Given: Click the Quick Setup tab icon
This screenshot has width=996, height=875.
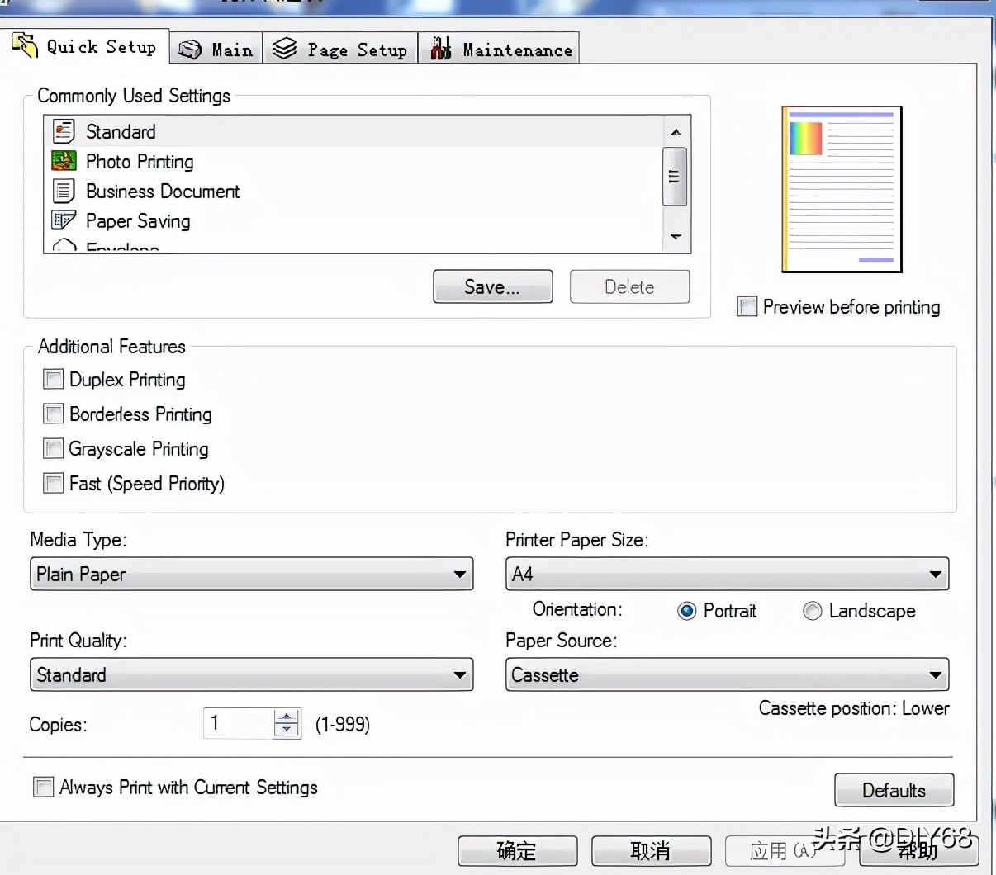Looking at the screenshot, I should (x=25, y=45).
